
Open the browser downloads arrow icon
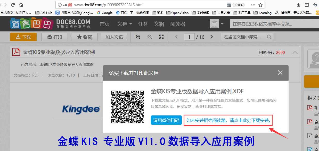click(x=299, y=5)
